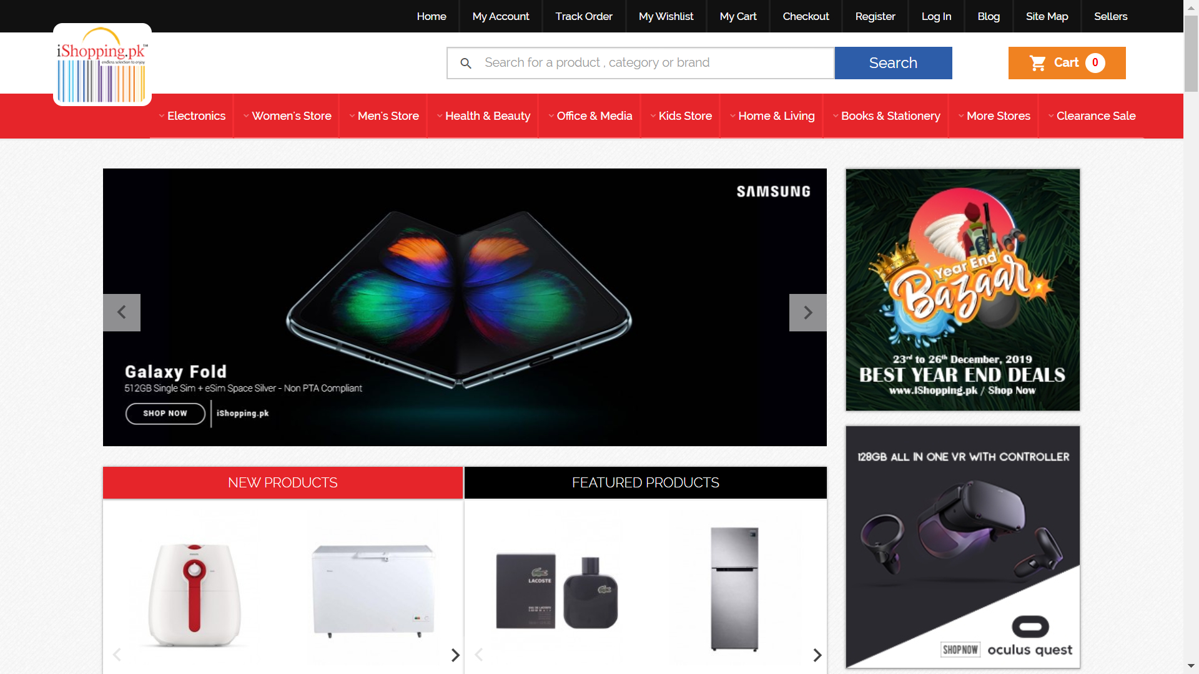Advance to next banner slide
Viewport: 1199px width, 674px height.
tap(808, 313)
